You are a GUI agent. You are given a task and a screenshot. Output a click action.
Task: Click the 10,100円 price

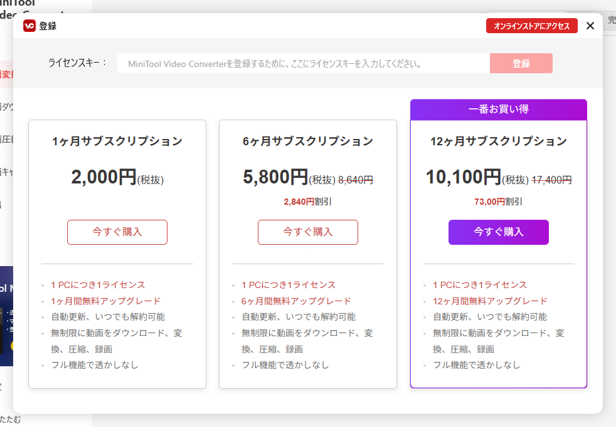[x=464, y=177]
